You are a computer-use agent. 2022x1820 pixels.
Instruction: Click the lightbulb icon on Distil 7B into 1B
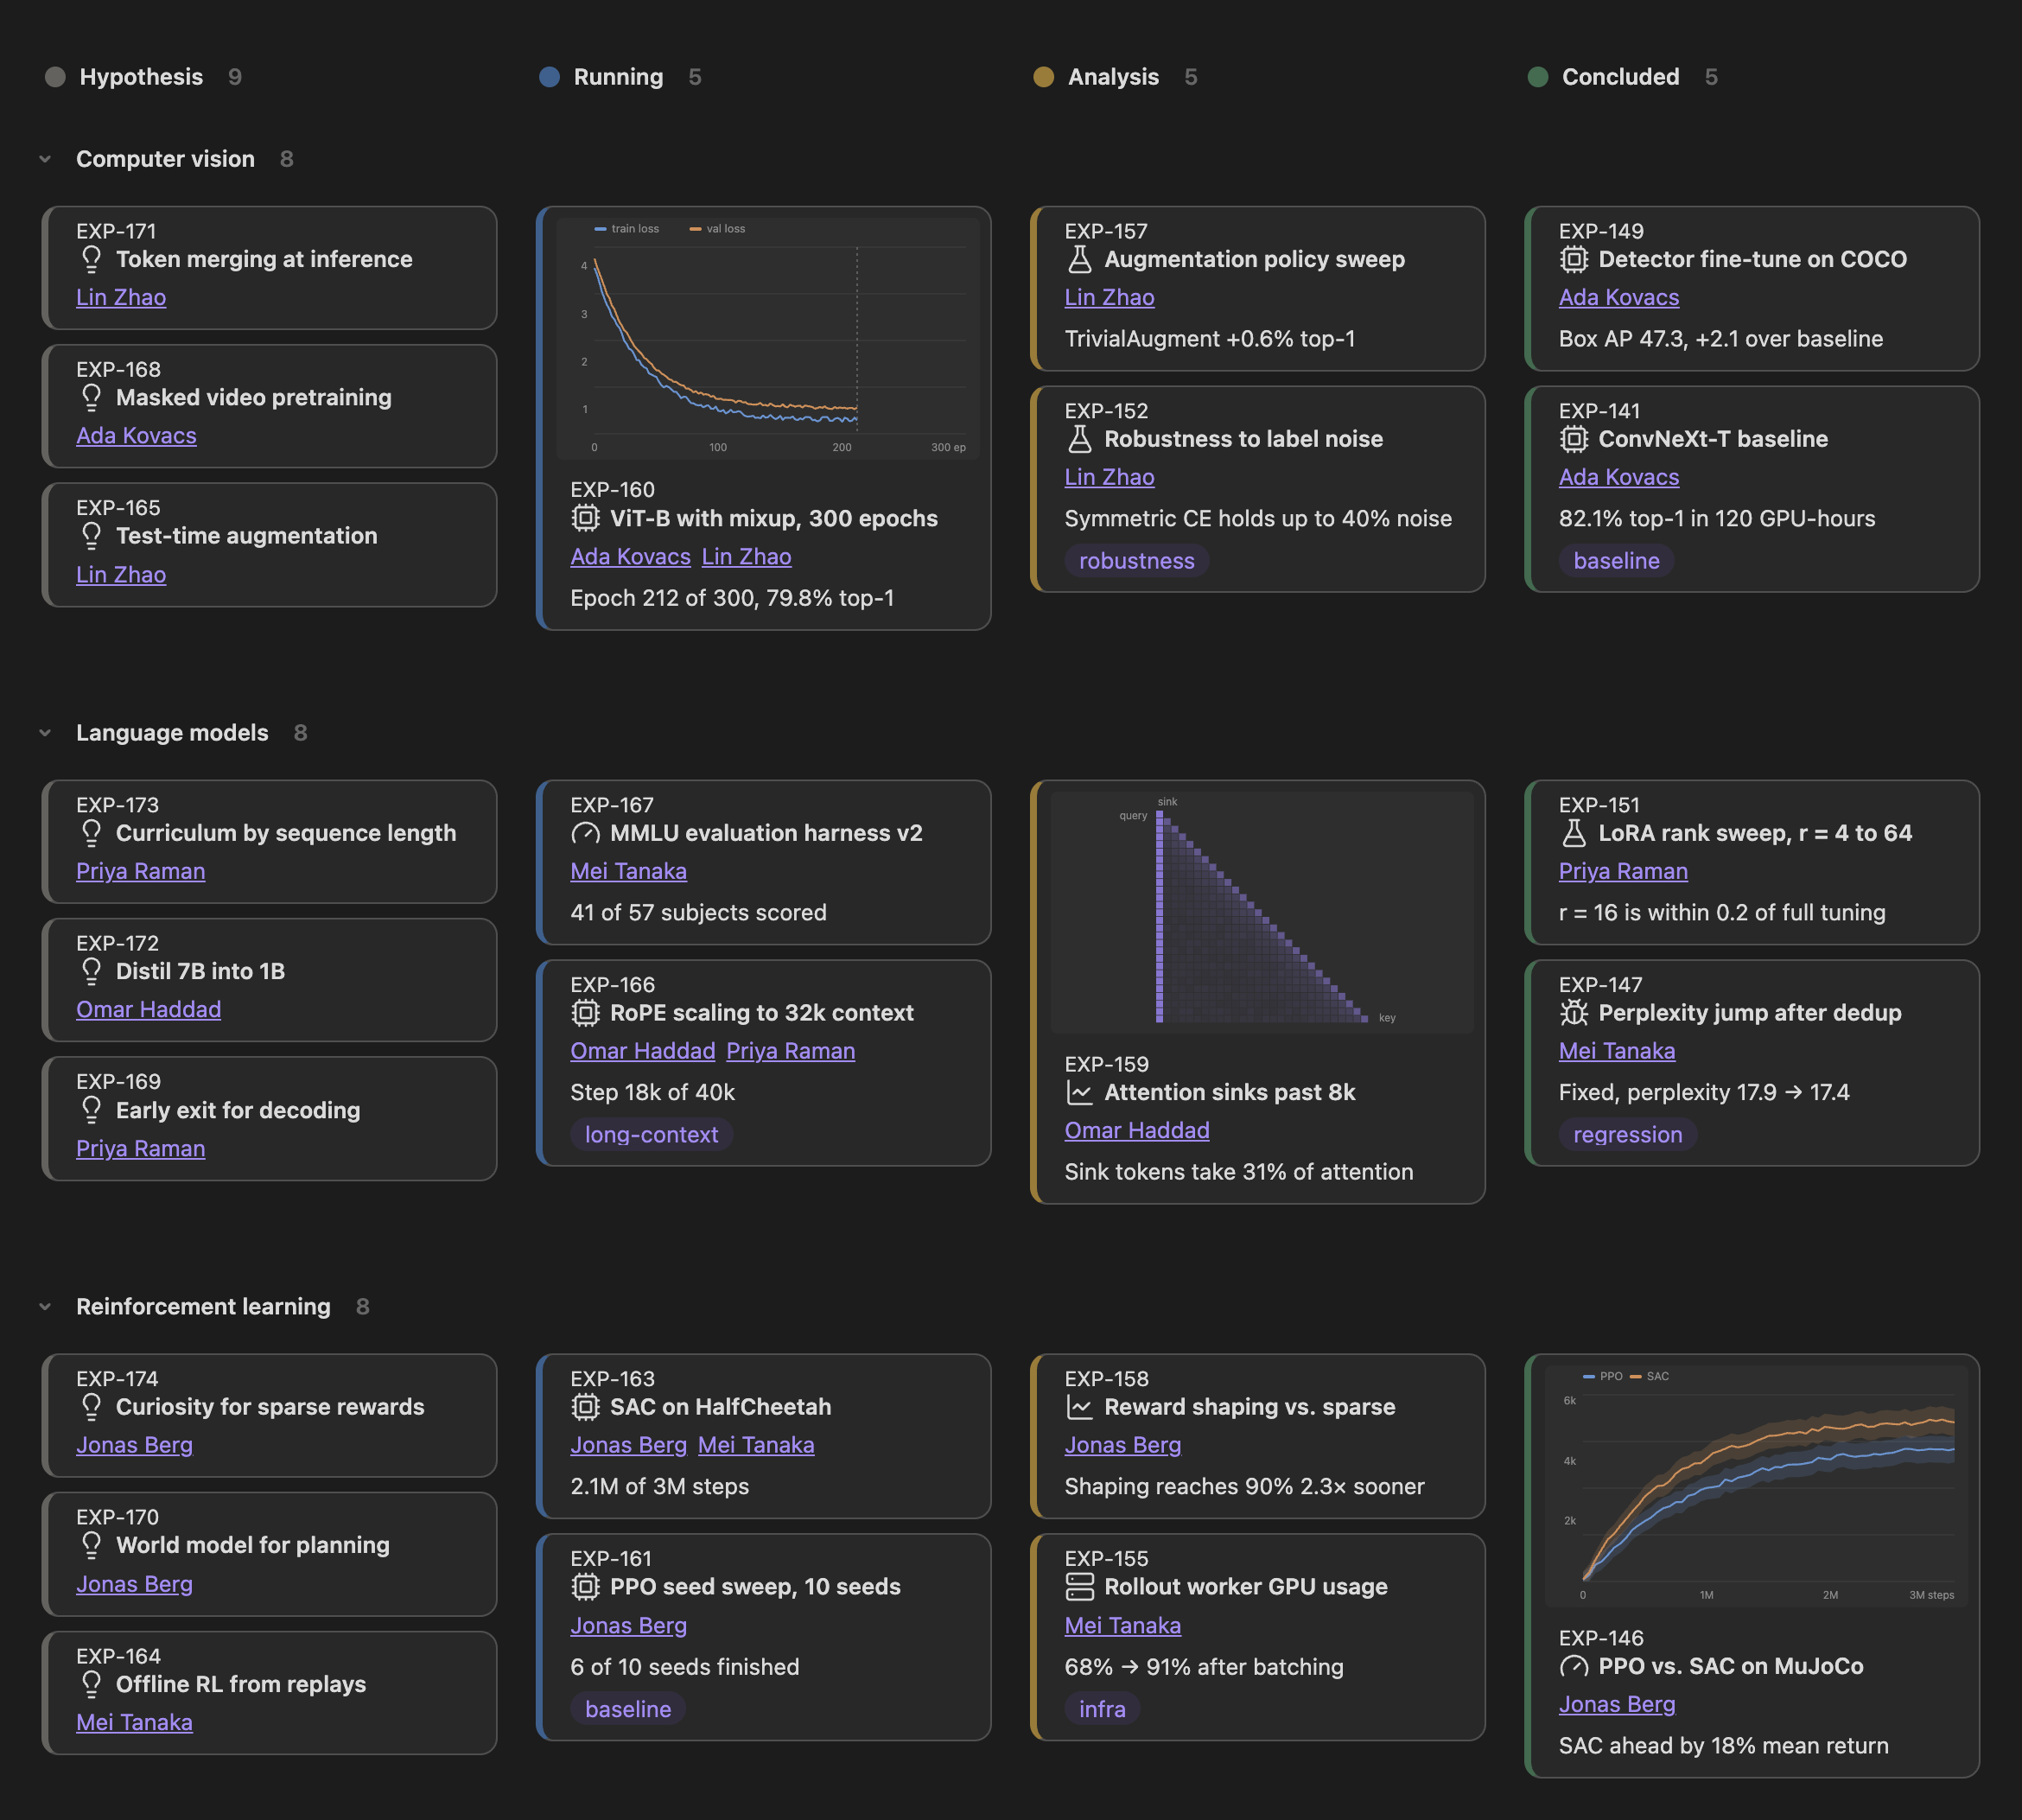[x=91, y=971]
